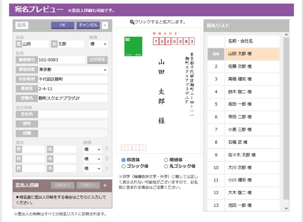Image resolution: width=303 pixels, height=222 pixels.
Task: Select the 明朝体 font option
Action: [166, 160]
